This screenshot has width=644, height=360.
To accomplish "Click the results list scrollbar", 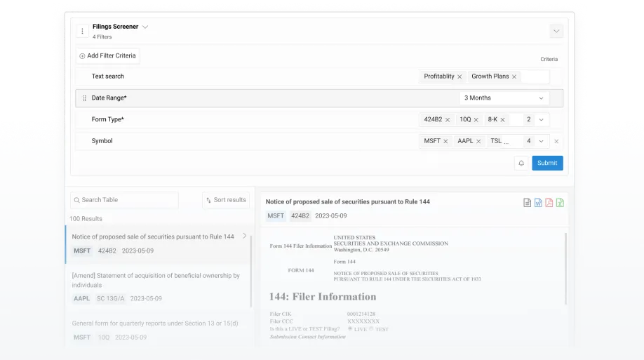I will click(x=251, y=272).
